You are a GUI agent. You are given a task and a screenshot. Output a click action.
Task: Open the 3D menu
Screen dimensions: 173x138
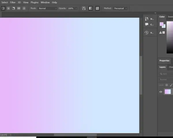(19, 2)
